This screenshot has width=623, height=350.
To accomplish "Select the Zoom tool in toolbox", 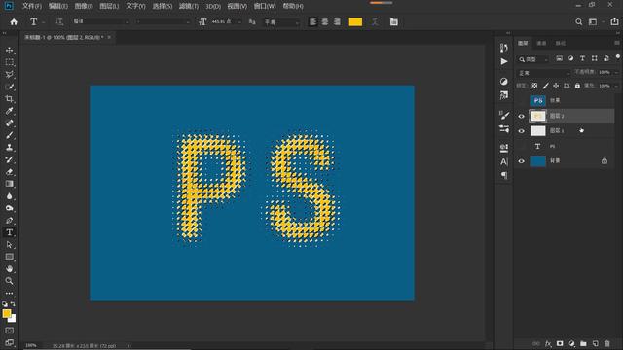I will 9,281.
